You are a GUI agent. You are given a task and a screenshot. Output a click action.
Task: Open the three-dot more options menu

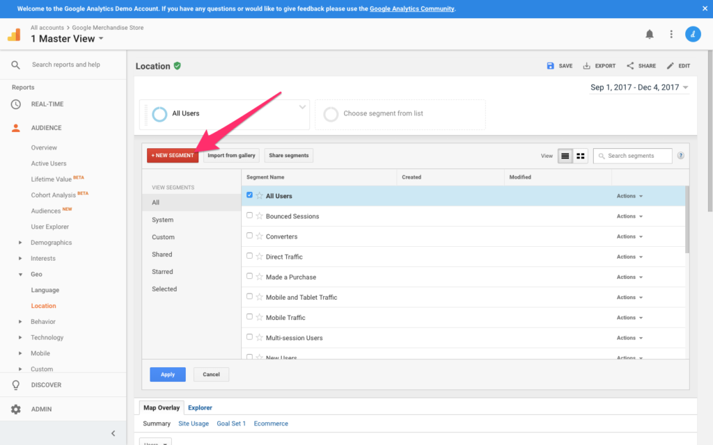[x=671, y=34]
